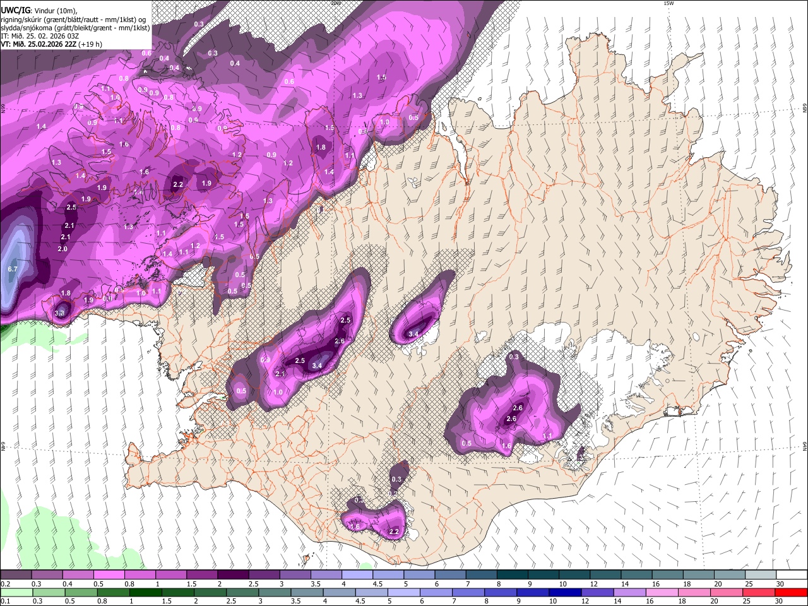Click the 6.7 precipitation value on the map
This screenshot has height=606, width=808.
pyautogui.click(x=12, y=269)
